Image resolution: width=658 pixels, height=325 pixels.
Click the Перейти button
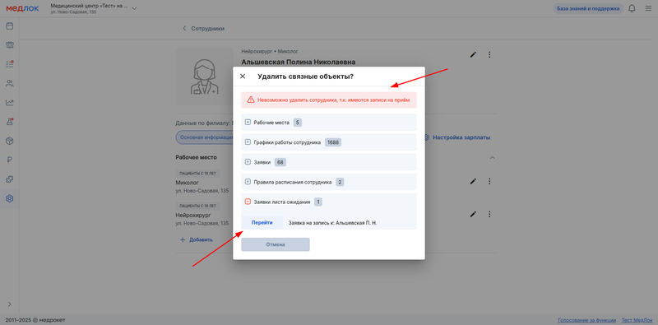pyautogui.click(x=262, y=222)
